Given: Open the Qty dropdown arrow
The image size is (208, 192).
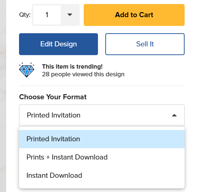Looking at the screenshot, I should pyautogui.click(x=70, y=15).
